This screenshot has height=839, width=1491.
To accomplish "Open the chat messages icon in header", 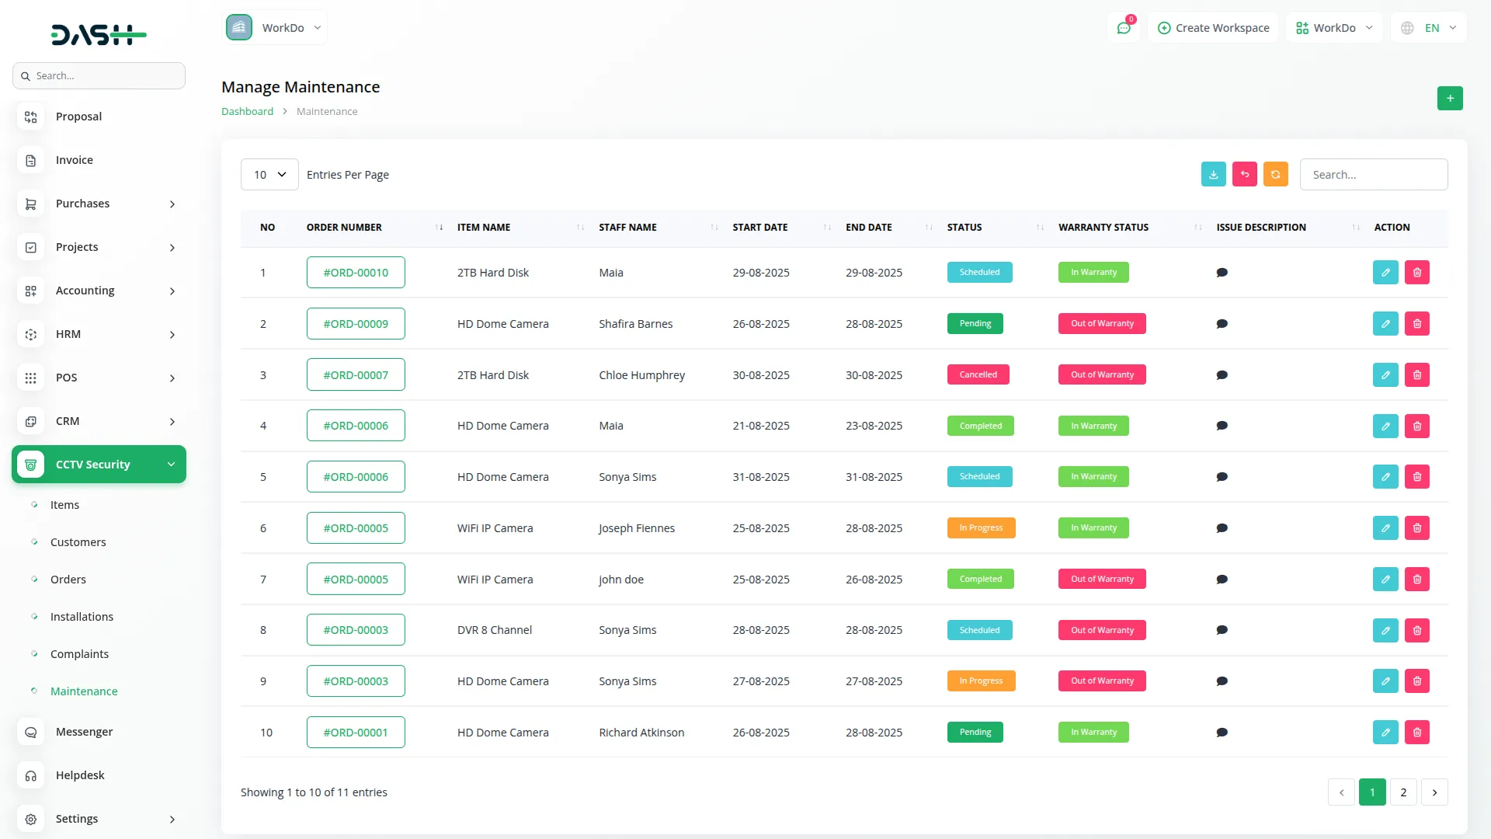I will [1123, 28].
